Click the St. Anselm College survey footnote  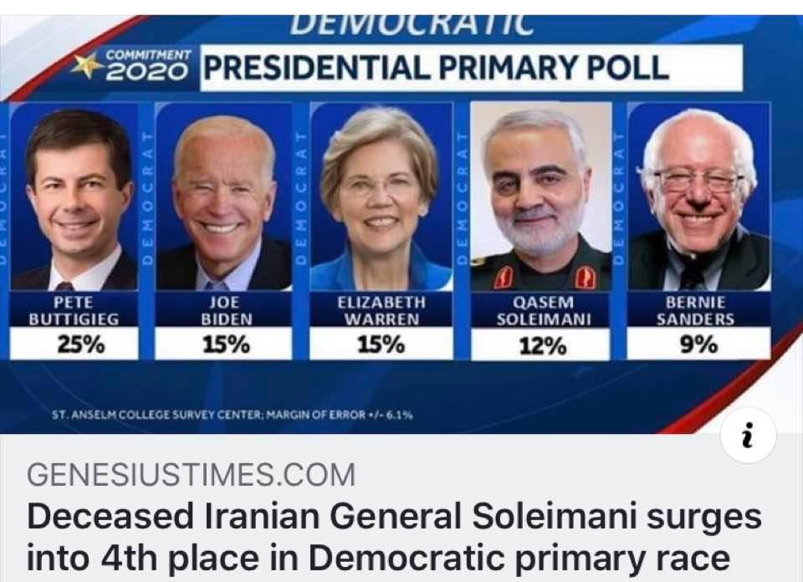pyautogui.click(x=233, y=415)
